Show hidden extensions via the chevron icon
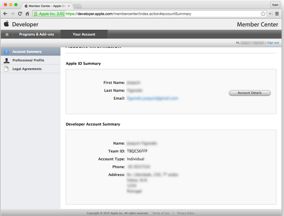Image resolution: width=284 pixels, height=216 pixels. (x=270, y=13)
